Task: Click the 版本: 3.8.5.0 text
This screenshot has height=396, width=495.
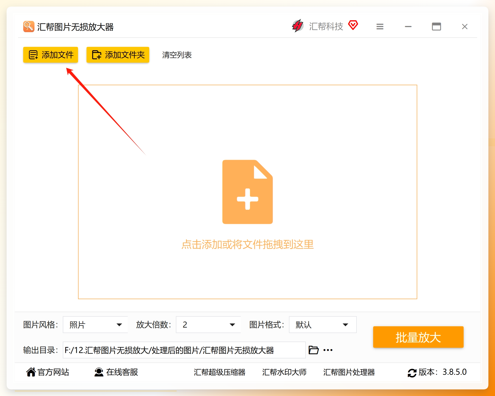Action: tap(442, 372)
